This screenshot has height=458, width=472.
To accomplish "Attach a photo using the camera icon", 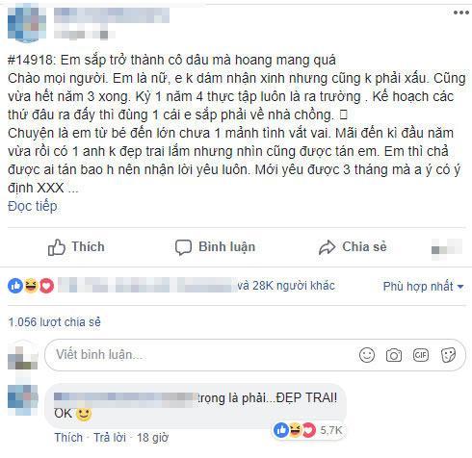I will click(394, 355).
